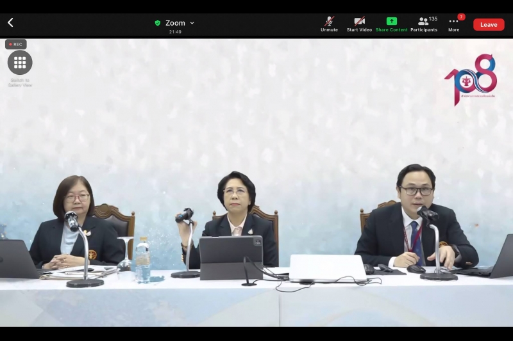Start Video with the camera toggle
This screenshot has width=513, height=341.
359,21
